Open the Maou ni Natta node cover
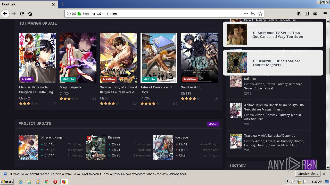Screen dimensions: 330x185 click(37, 58)
